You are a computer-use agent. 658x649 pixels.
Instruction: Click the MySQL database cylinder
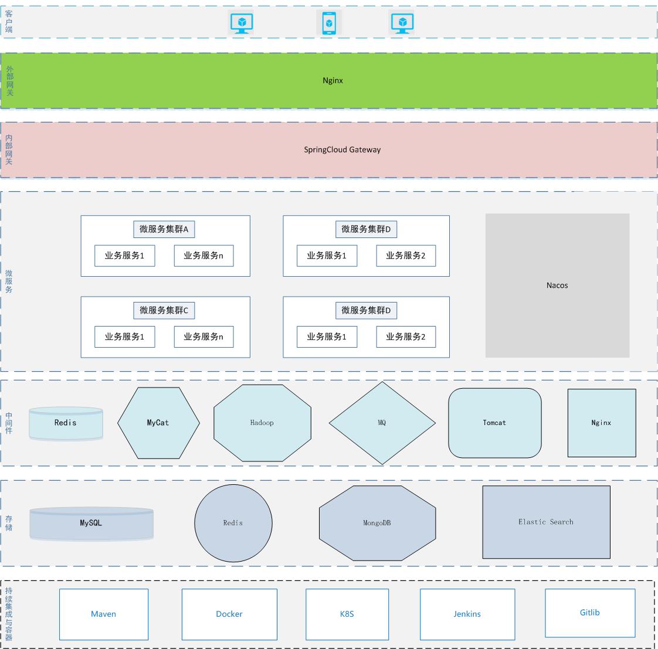point(91,524)
